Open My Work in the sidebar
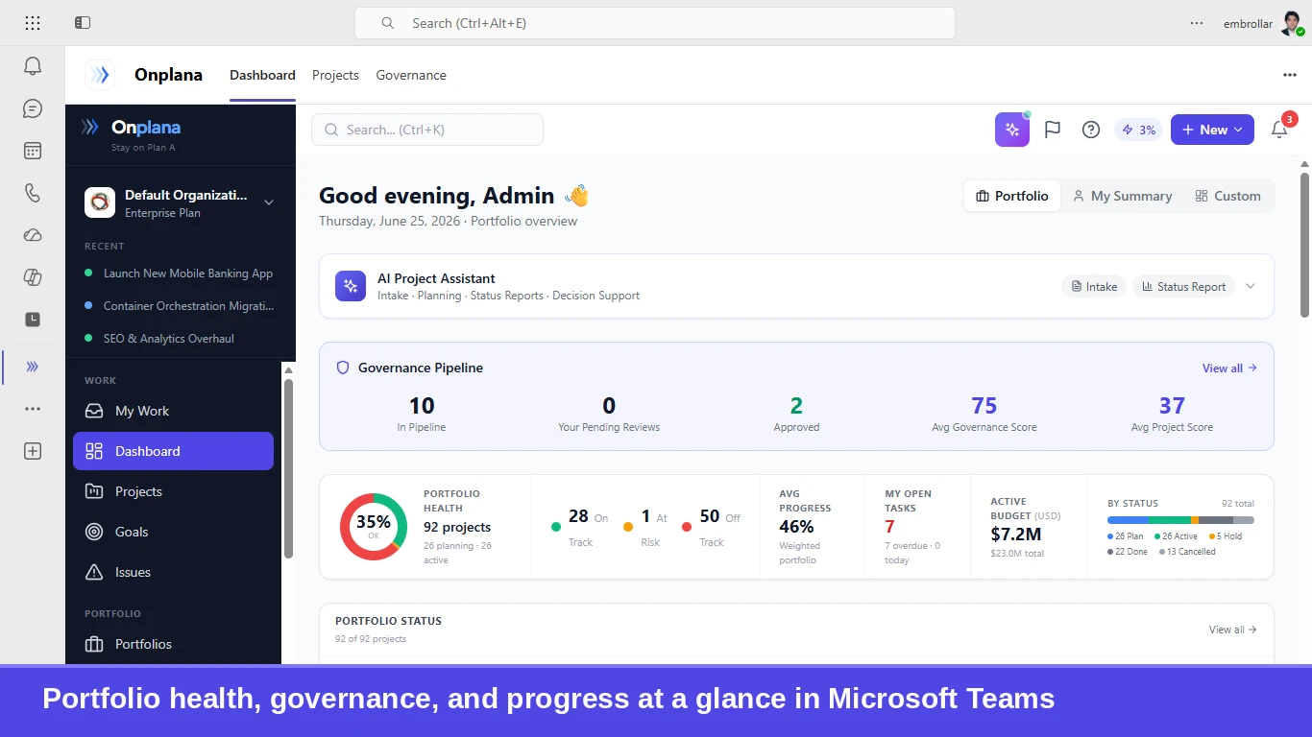The width and height of the screenshot is (1312, 737). (173, 411)
